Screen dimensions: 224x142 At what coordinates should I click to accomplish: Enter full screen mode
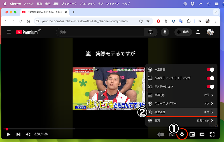pos(212,134)
